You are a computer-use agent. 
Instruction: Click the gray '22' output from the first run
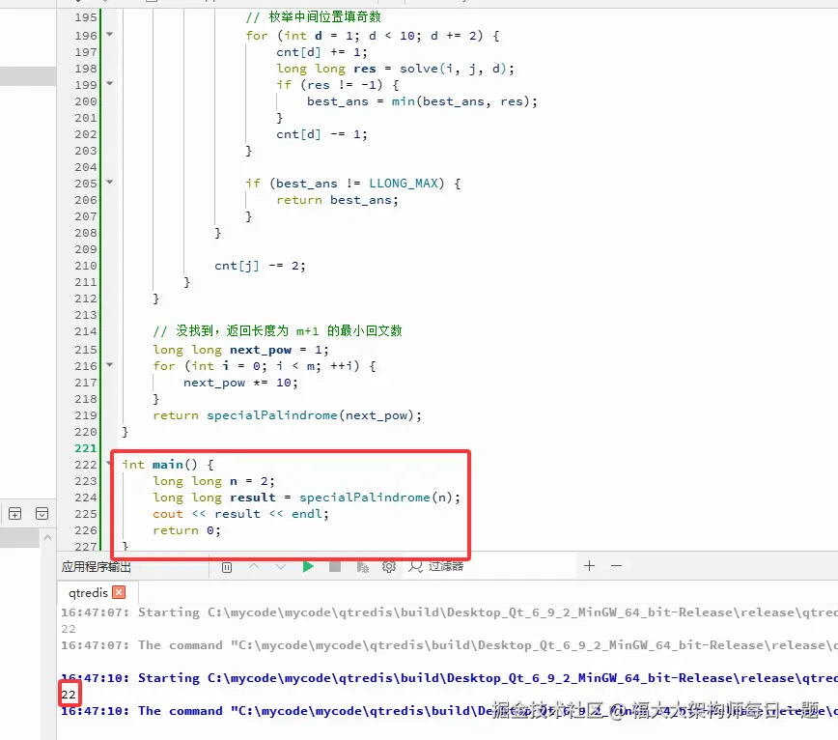[x=69, y=629]
